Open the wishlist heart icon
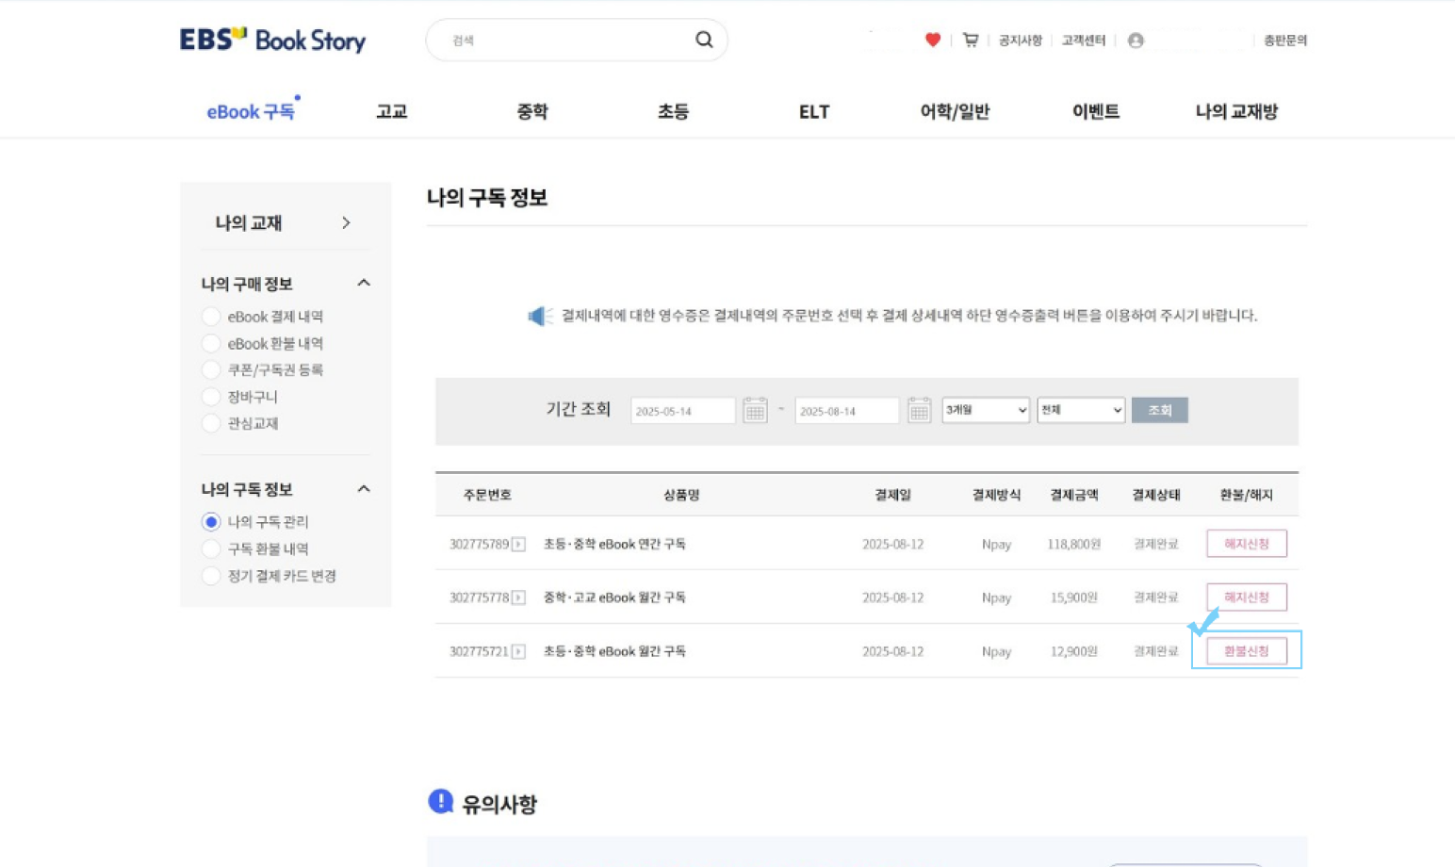The image size is (1455, 867). pyautogui.click(x=933, y=40)
